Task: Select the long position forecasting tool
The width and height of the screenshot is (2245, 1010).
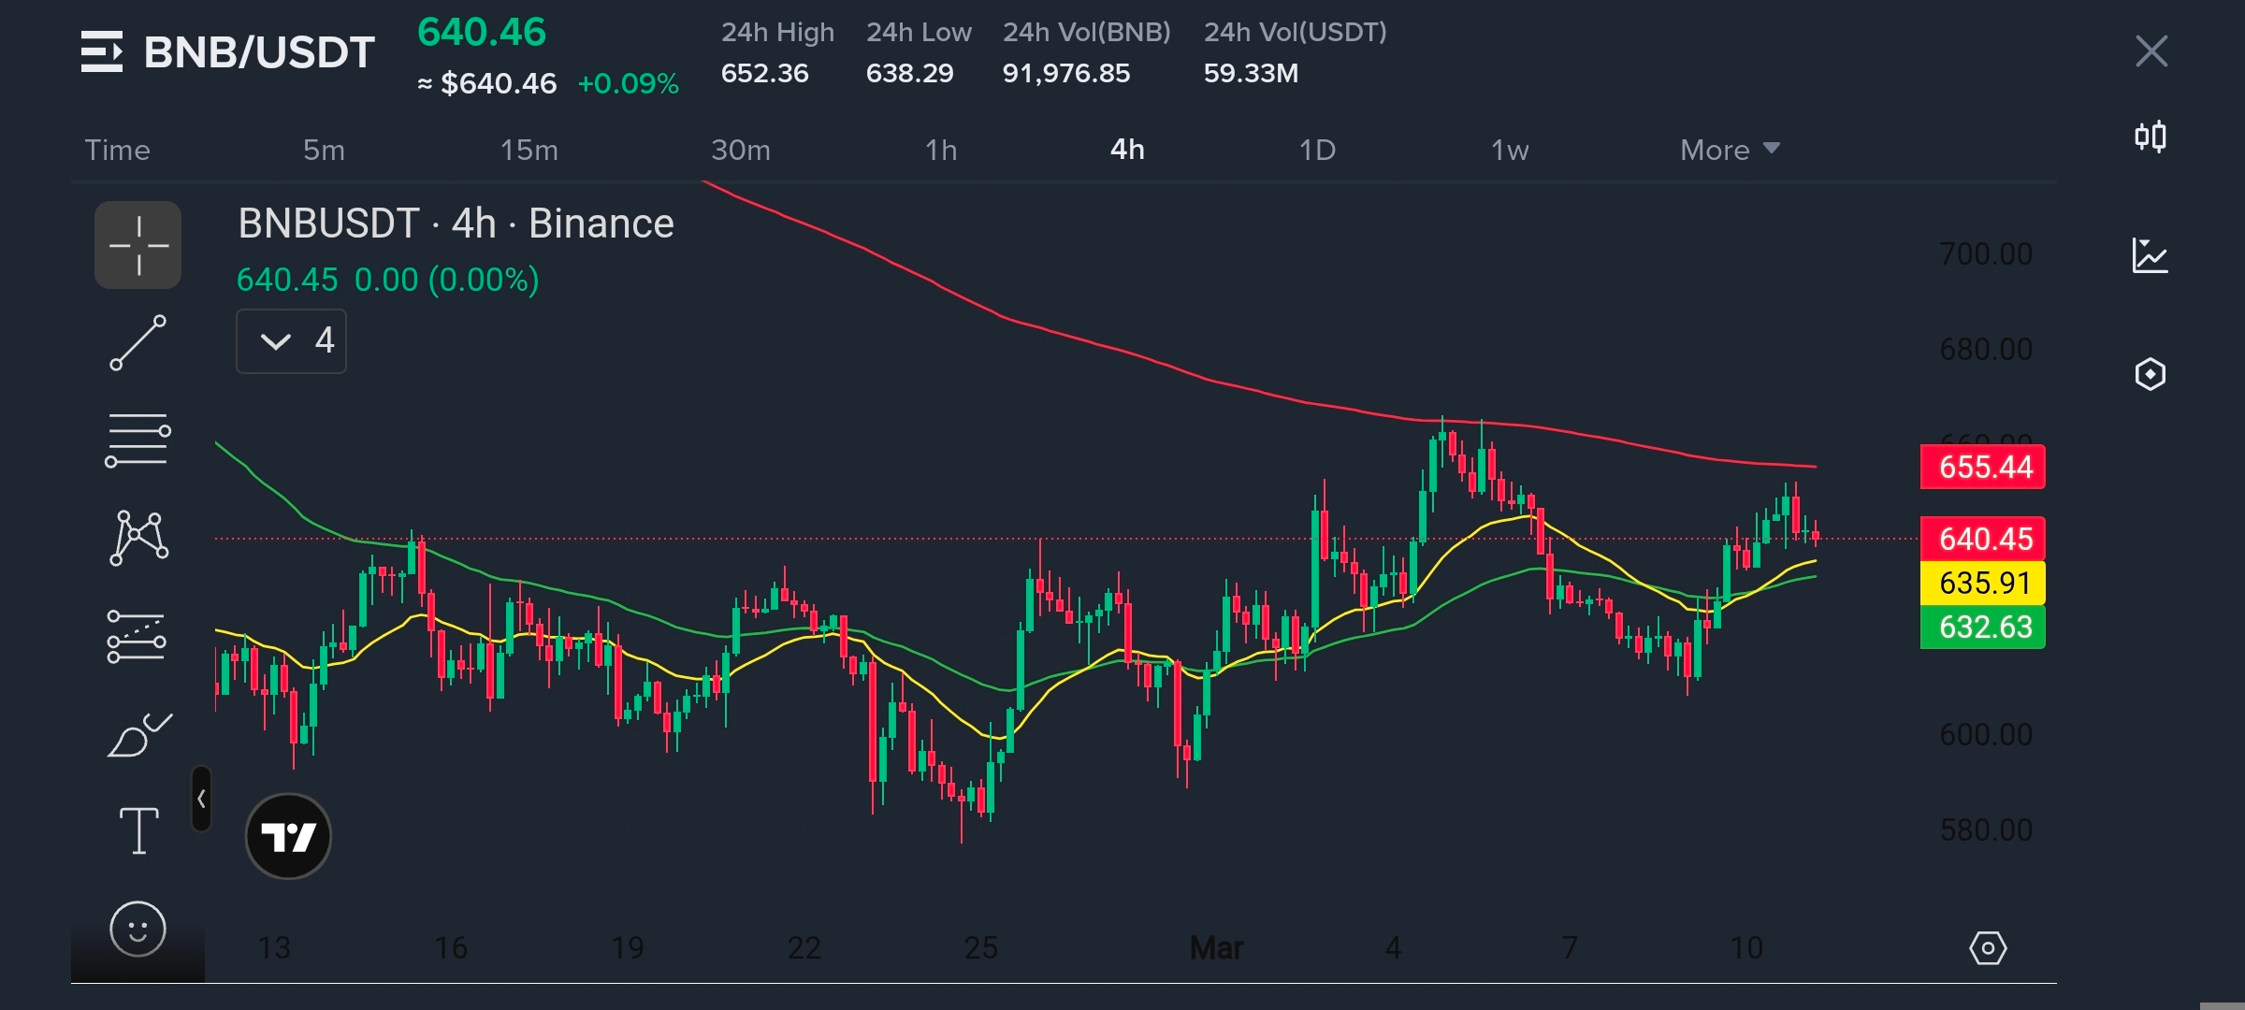Action: click(x=137, y=637)
